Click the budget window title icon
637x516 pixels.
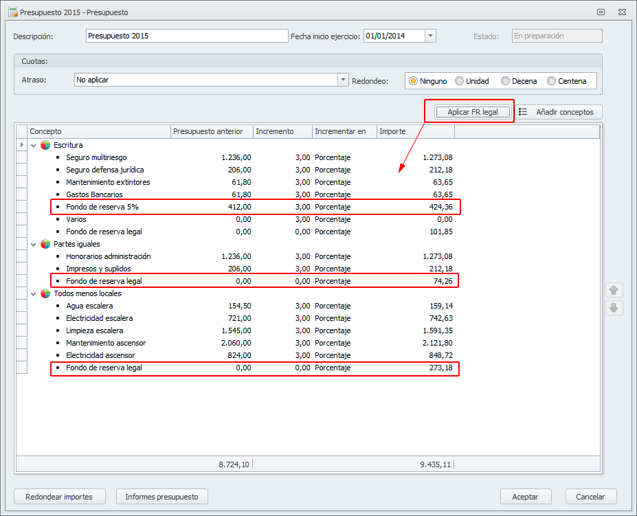[x=12, y=12]
